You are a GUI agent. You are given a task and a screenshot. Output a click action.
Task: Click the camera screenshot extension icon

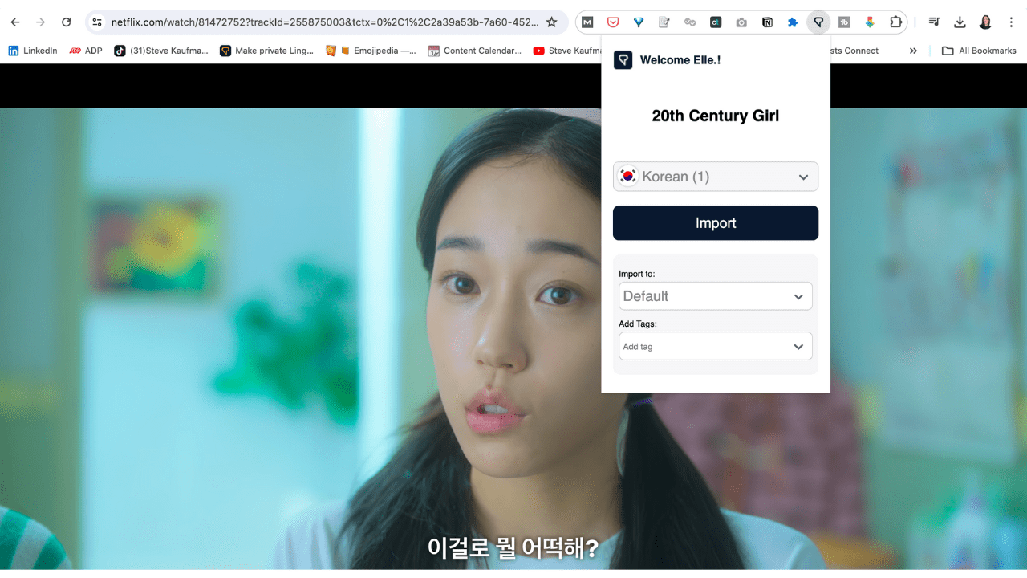[x=741, y=22]
